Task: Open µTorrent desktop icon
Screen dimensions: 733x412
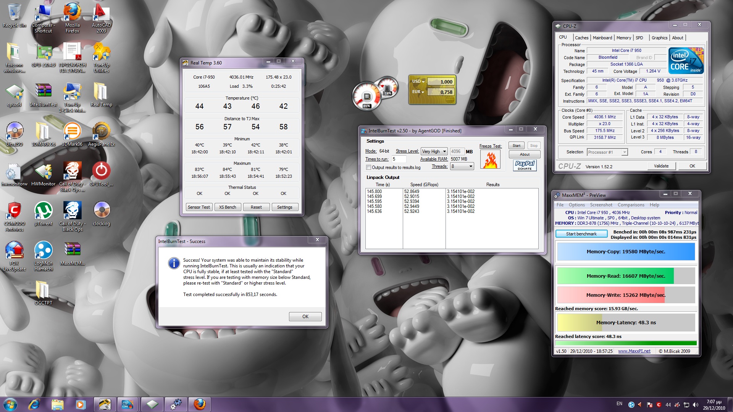Action: point(44,214)
